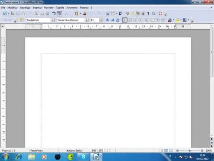Click the Paste clipboard icon

[x=76, y=14]
